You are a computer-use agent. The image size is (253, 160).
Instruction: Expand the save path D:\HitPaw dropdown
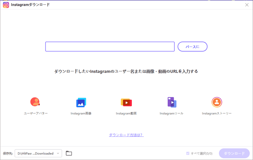pos(38,153)
